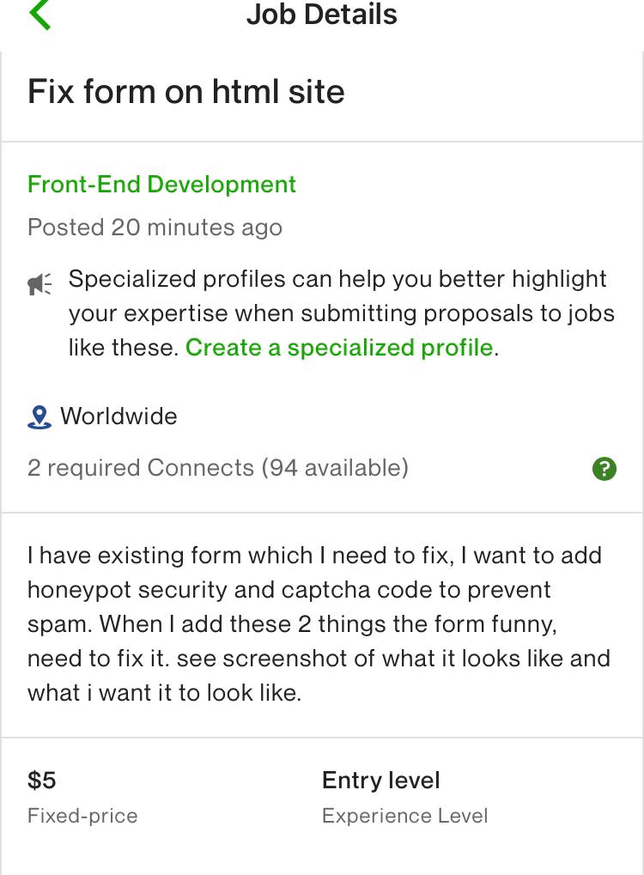Tap the megaphone announcement icon
The width and height of the screenshot is (644, 875).
pyautogui.click(x=39, y=283)
